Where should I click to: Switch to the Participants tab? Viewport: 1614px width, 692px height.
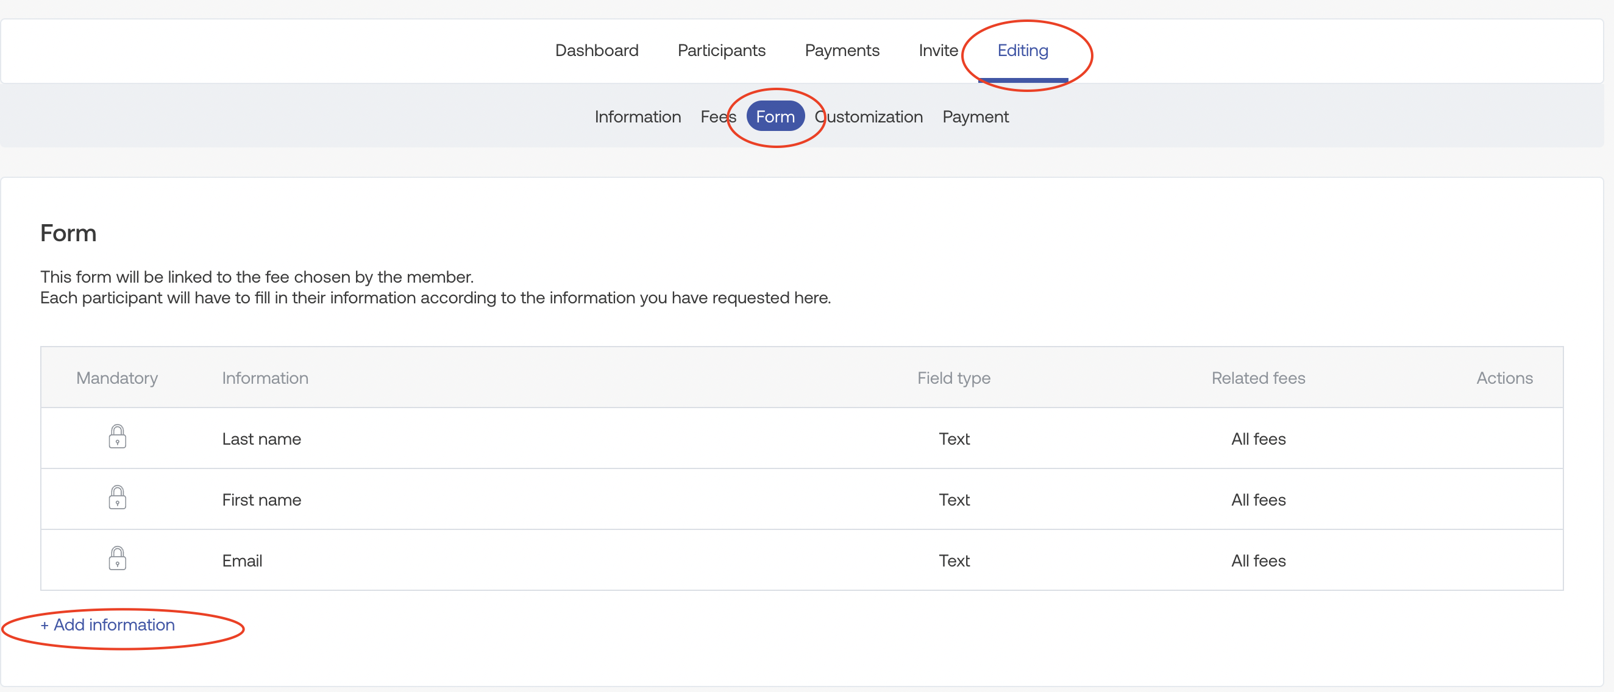[721, 50]
